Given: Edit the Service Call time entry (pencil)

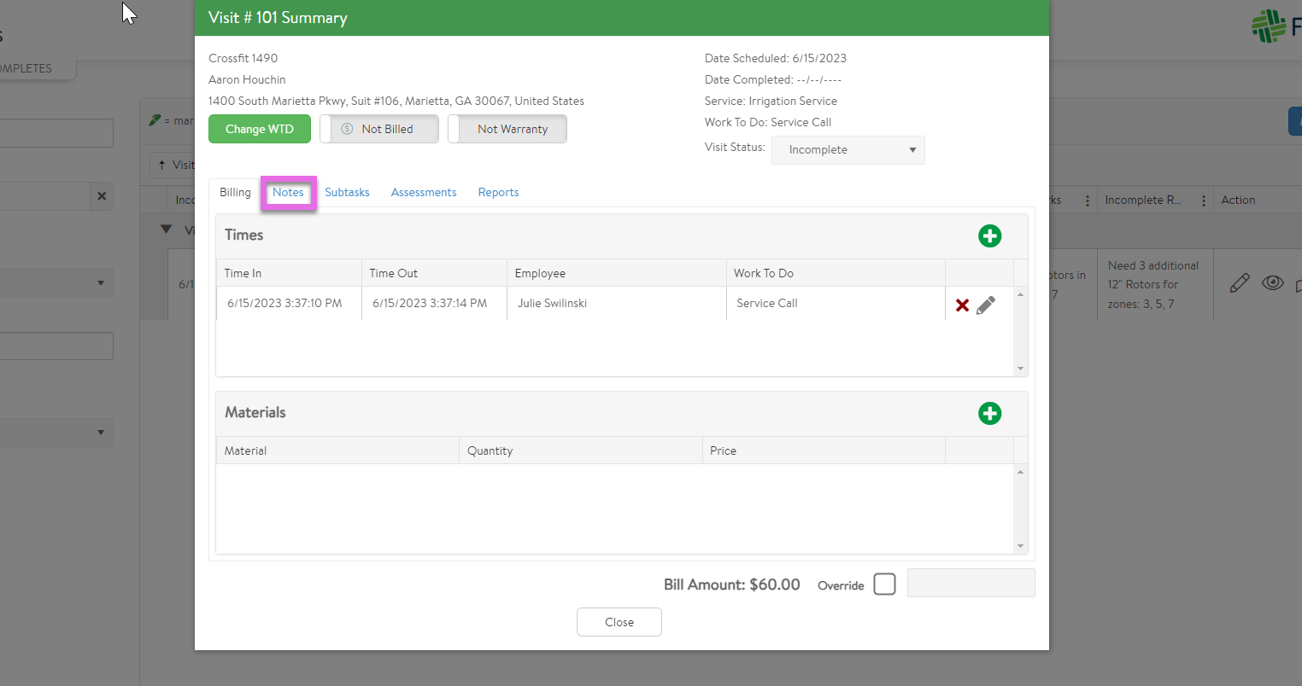Looking at the screenshot, I should tap(986, 305).
